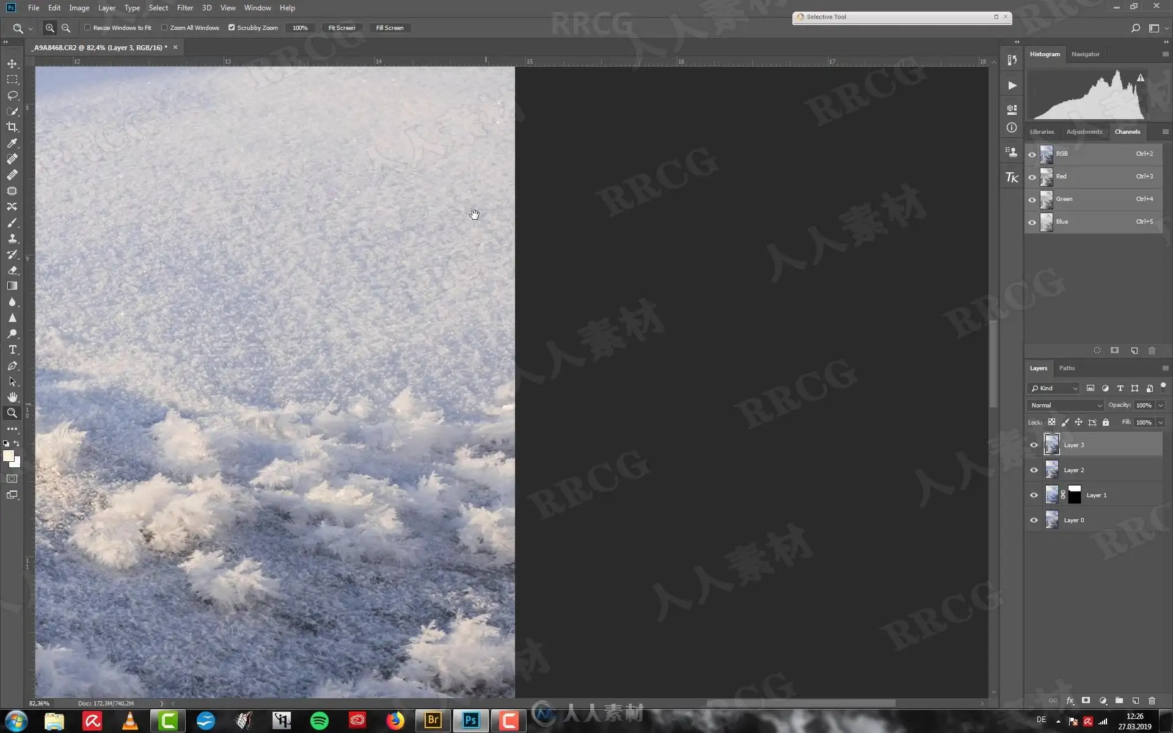Click the background color swatch
The width and height of the screenshot is (1173, 733).
coord(16,464)
